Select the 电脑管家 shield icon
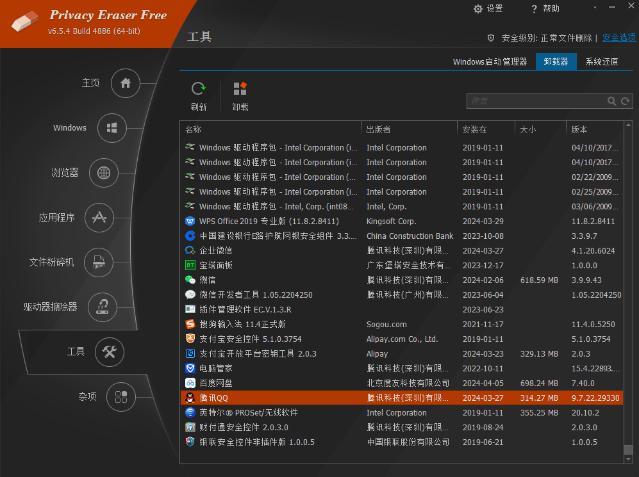 [x=190, y=368]
